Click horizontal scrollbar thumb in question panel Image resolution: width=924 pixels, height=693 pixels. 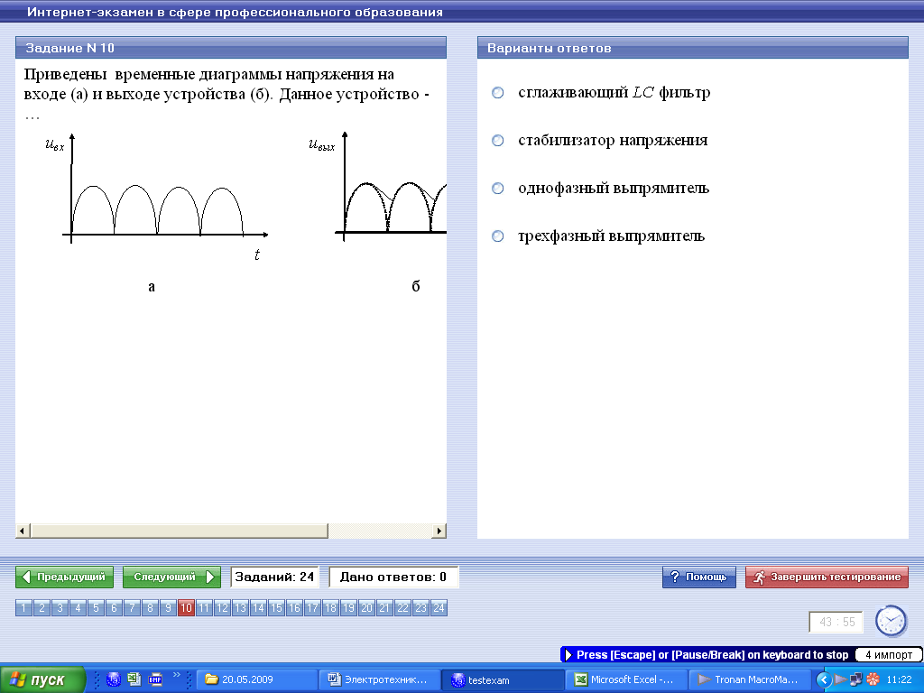(x=180, y=531)
